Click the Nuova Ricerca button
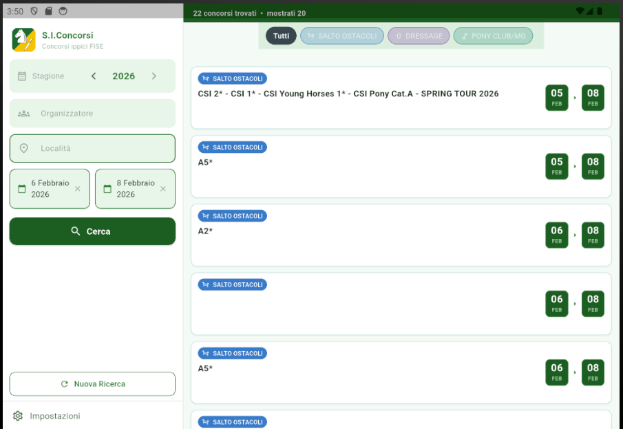623x429 pixels. point(92,384)
